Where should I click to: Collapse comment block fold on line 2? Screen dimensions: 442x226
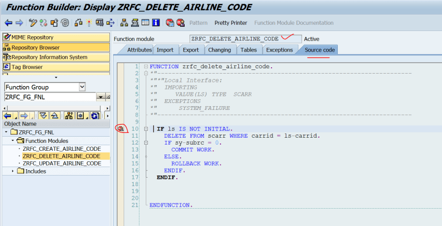tap(146, 74)
